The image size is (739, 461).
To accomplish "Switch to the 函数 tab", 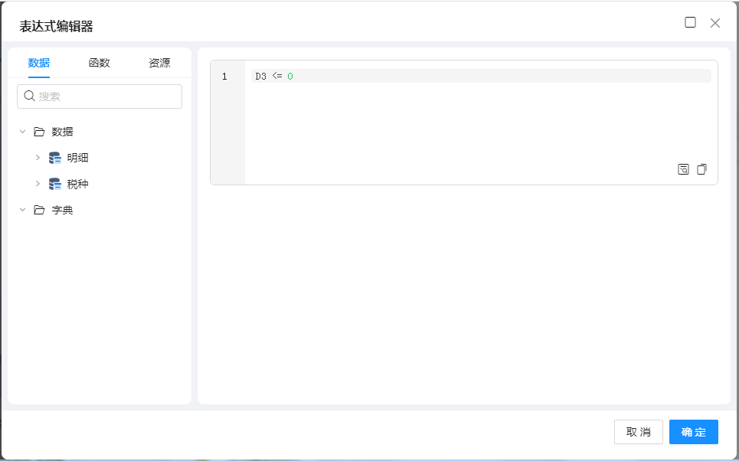I will [x=100, y=63].
